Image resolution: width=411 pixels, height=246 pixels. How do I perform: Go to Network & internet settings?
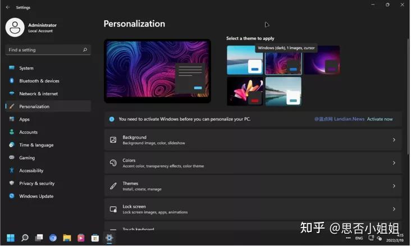[x=48, y=94]
